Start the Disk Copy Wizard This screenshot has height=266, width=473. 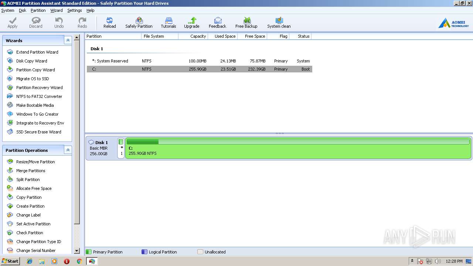pyautogui.click(x=32, y=61)
